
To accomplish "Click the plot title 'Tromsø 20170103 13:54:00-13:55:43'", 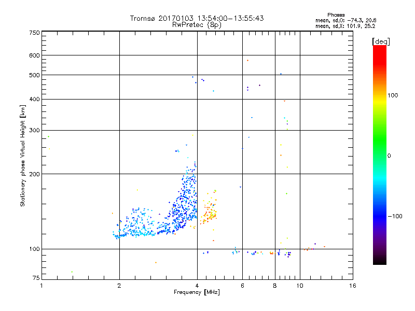I will click(x=197, y=18).
